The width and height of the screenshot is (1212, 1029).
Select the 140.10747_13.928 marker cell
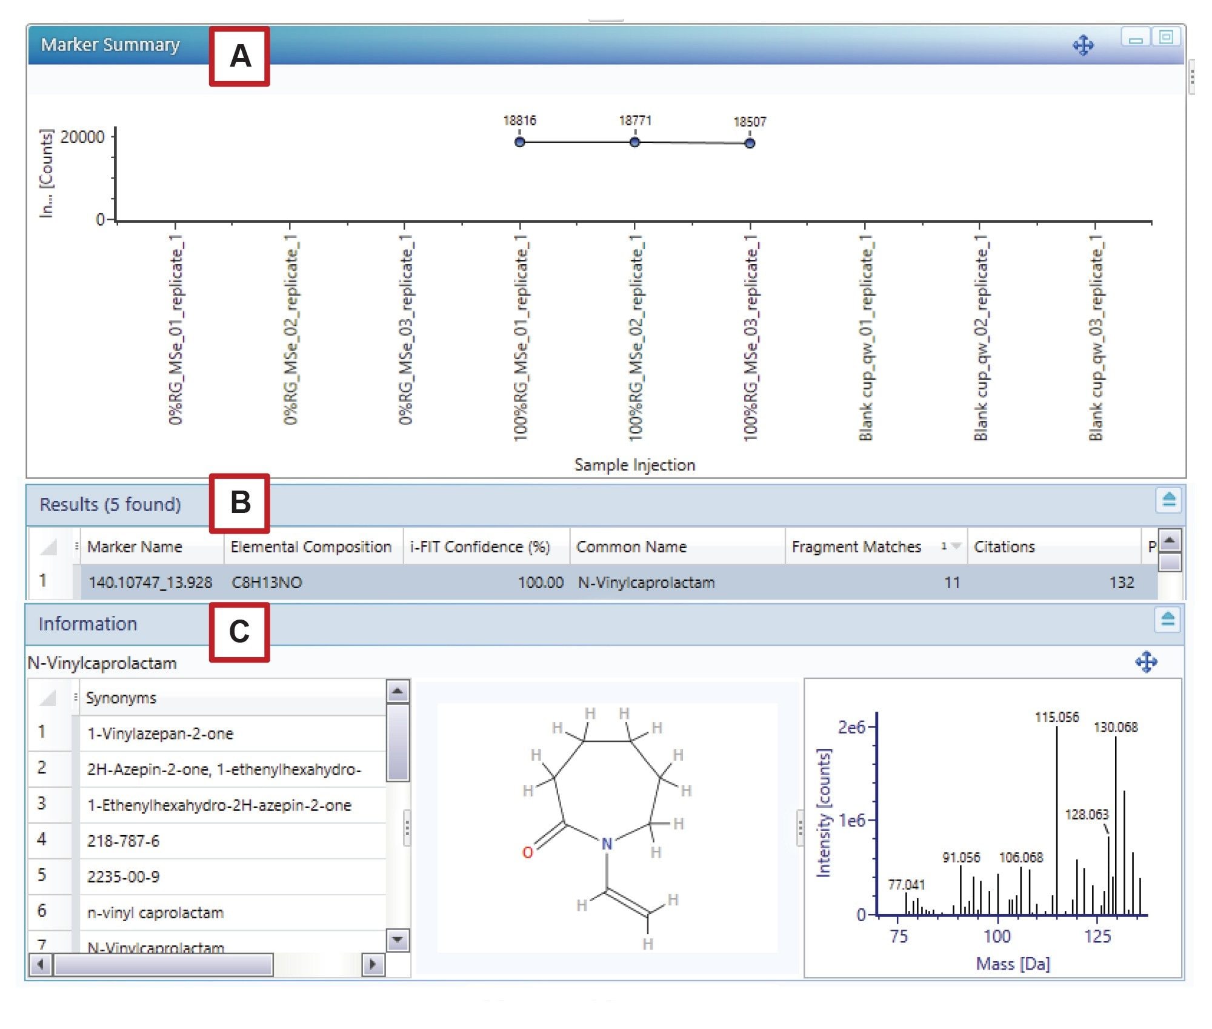point(151,583)
